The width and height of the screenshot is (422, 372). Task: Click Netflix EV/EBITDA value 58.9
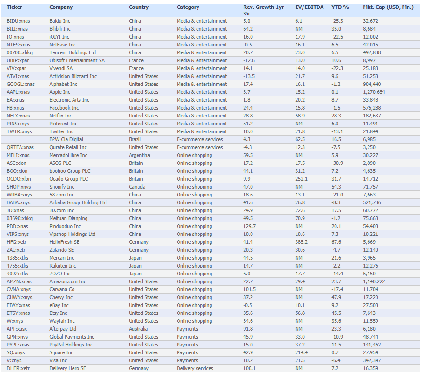pos(300,116)
